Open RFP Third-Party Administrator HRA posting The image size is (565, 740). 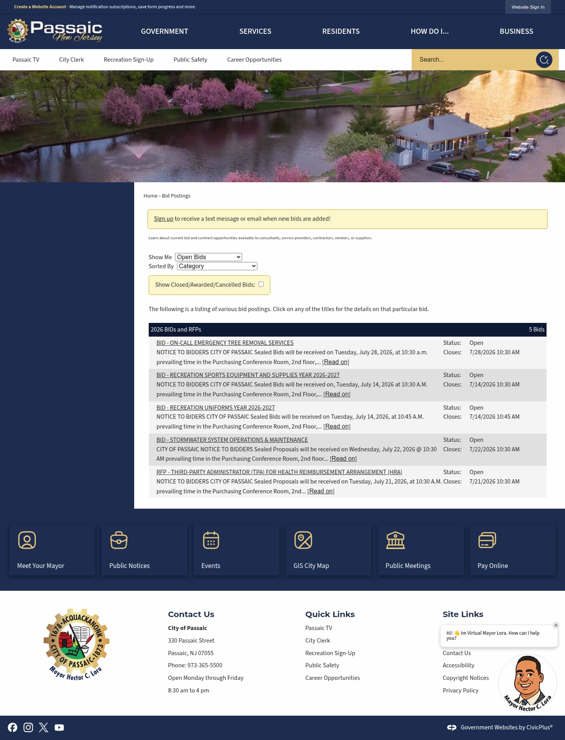click(x=279, y=472)
